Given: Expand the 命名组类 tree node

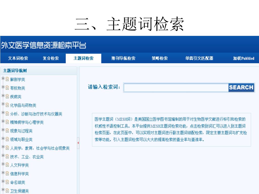Looking at the screenshot, I should coord(3,181).
